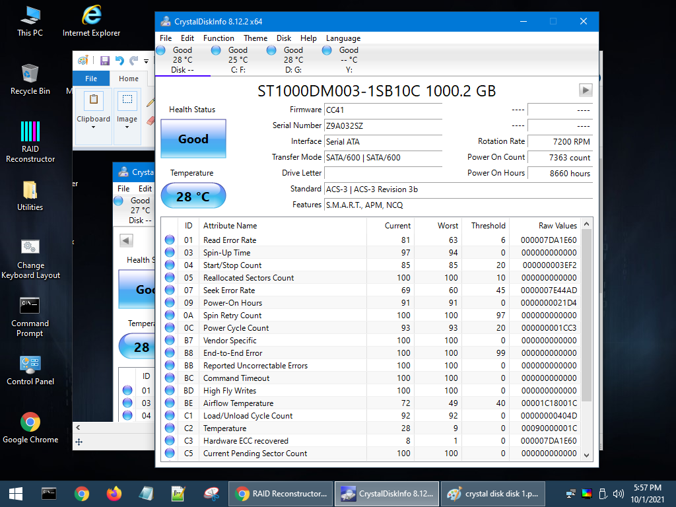This screenshot has width=676, height=507.
Task: Click the scroll down arrow of attribute list
Action: 586,455
